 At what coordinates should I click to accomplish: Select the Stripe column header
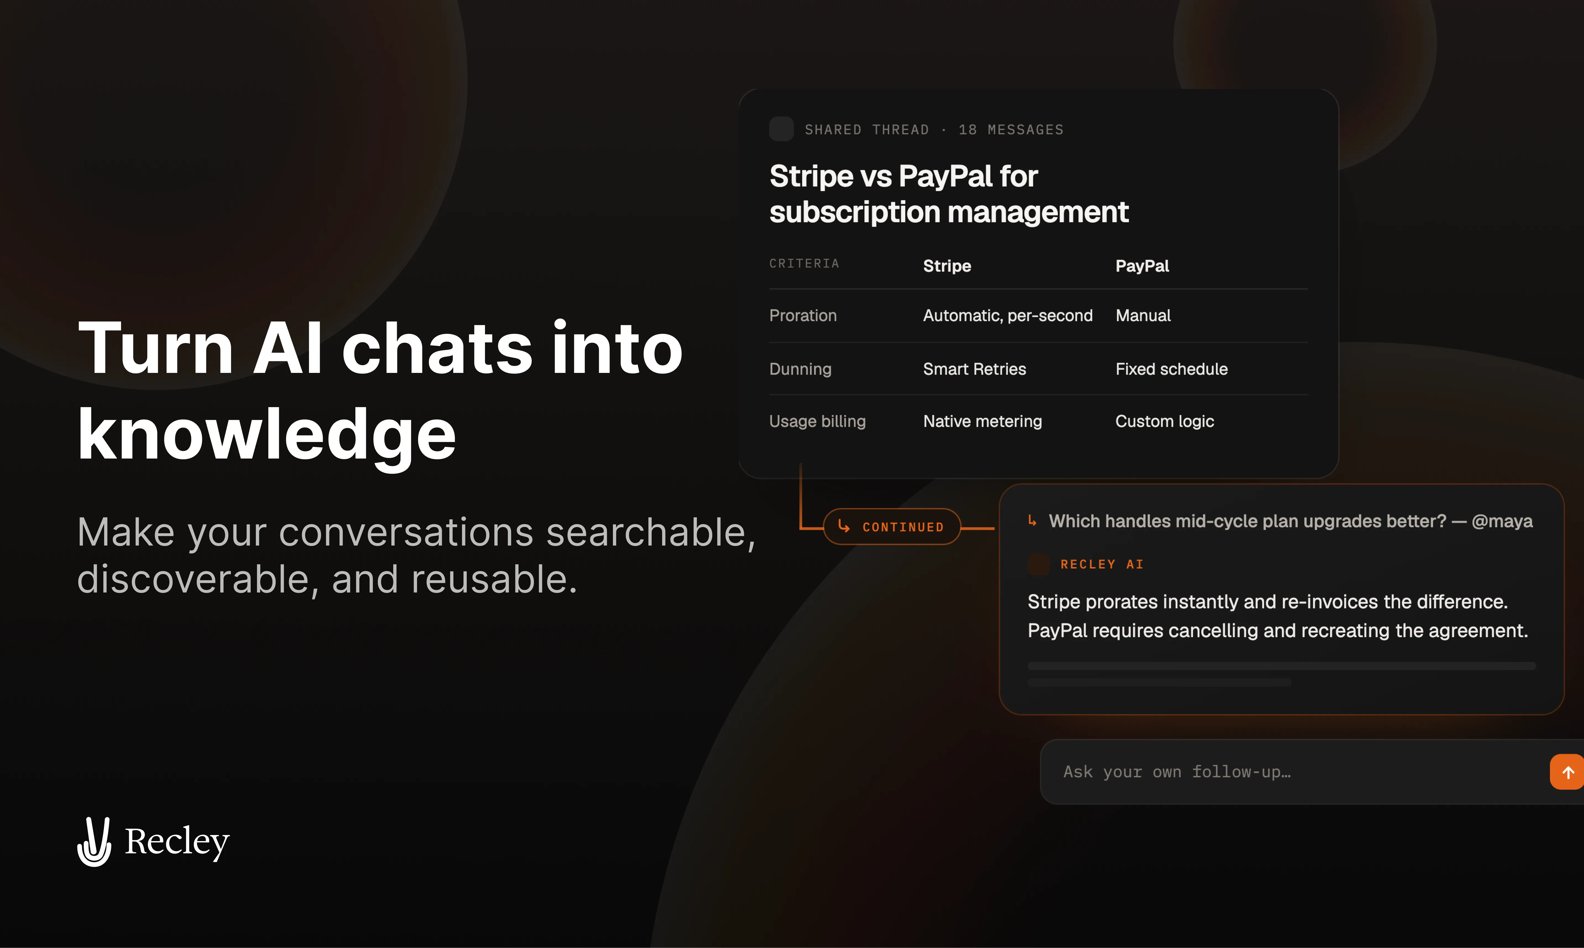click(947, 266)
